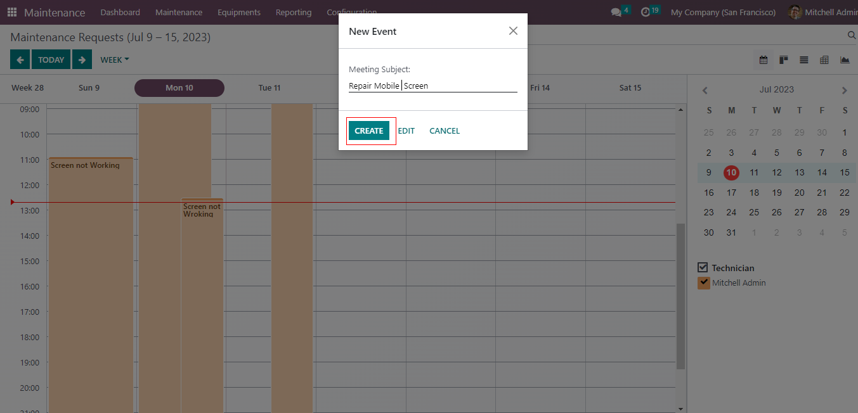Click the search magnifier icon
This screenshot has height=413, width=858.
[852, 35]
